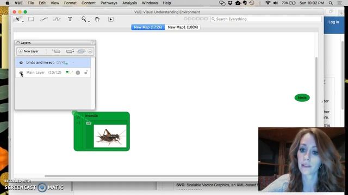Select the green birds node
Viewport: 348px width, 195px height.
coord(302,97)
